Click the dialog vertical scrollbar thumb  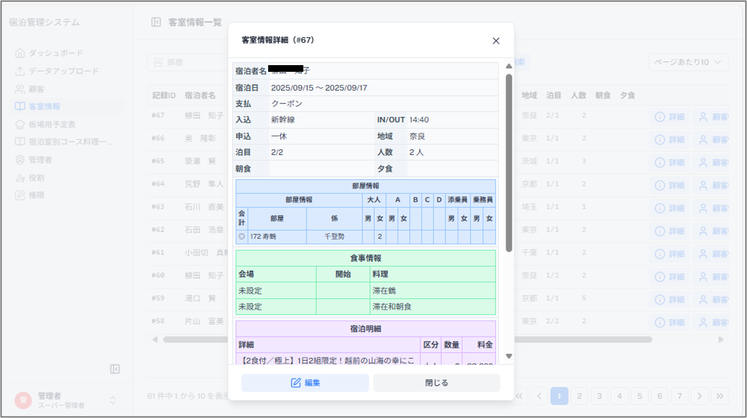click(509, 163)
